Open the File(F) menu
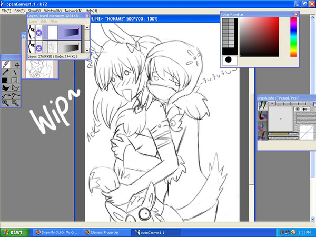316x237 pixels. point(6,11)
